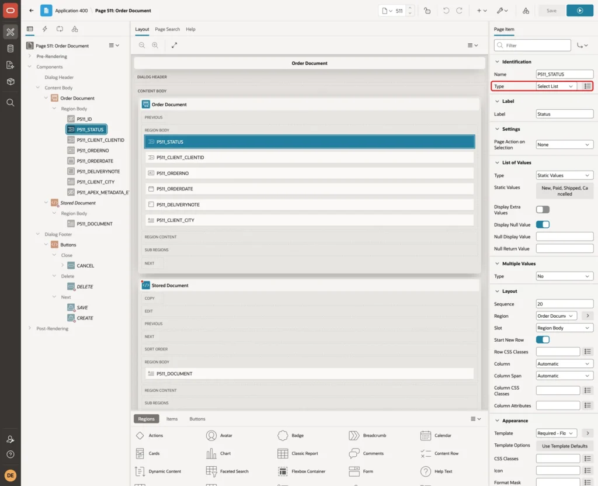The width and height of the screenshot is (598, 486).
Task: Switch to the Dynamic Actions lightning tab
Action: [44, 29]
